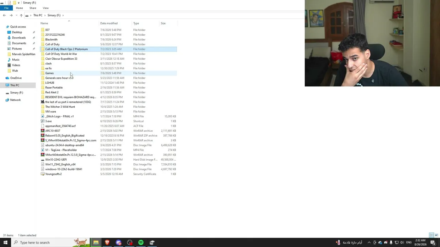The height and width of the screenshot is (247, 440).
Task: Sort files by Date modified column
Action: pyautogui.click(x=109, y=23)
